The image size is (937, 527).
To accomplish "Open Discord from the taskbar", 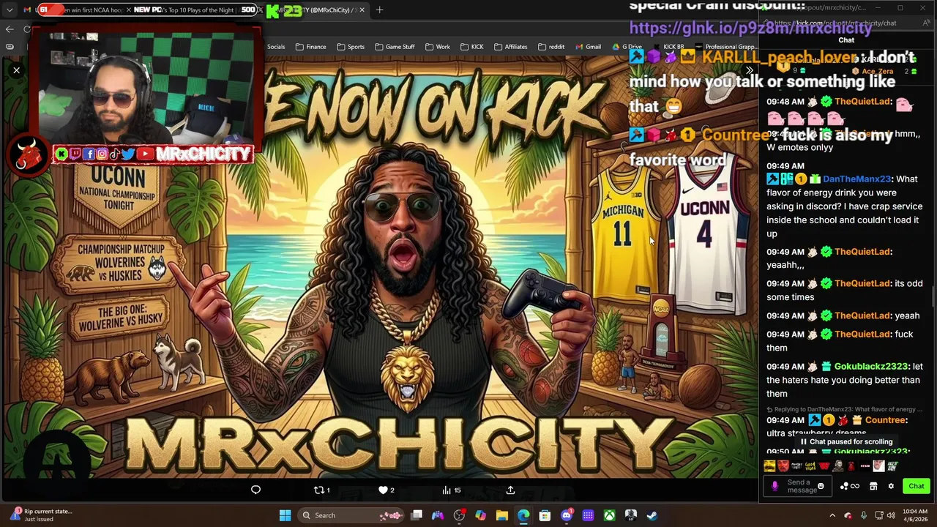I will point(567,515).
